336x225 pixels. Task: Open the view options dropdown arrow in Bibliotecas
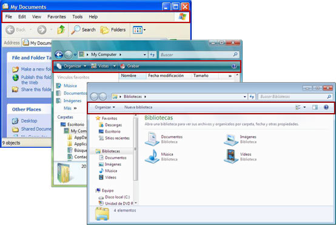(x=304, y=107)
